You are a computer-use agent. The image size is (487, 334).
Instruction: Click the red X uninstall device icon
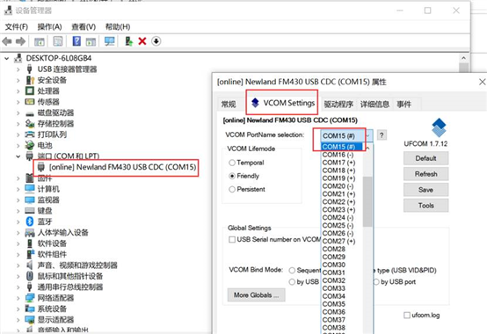point(142,41)
